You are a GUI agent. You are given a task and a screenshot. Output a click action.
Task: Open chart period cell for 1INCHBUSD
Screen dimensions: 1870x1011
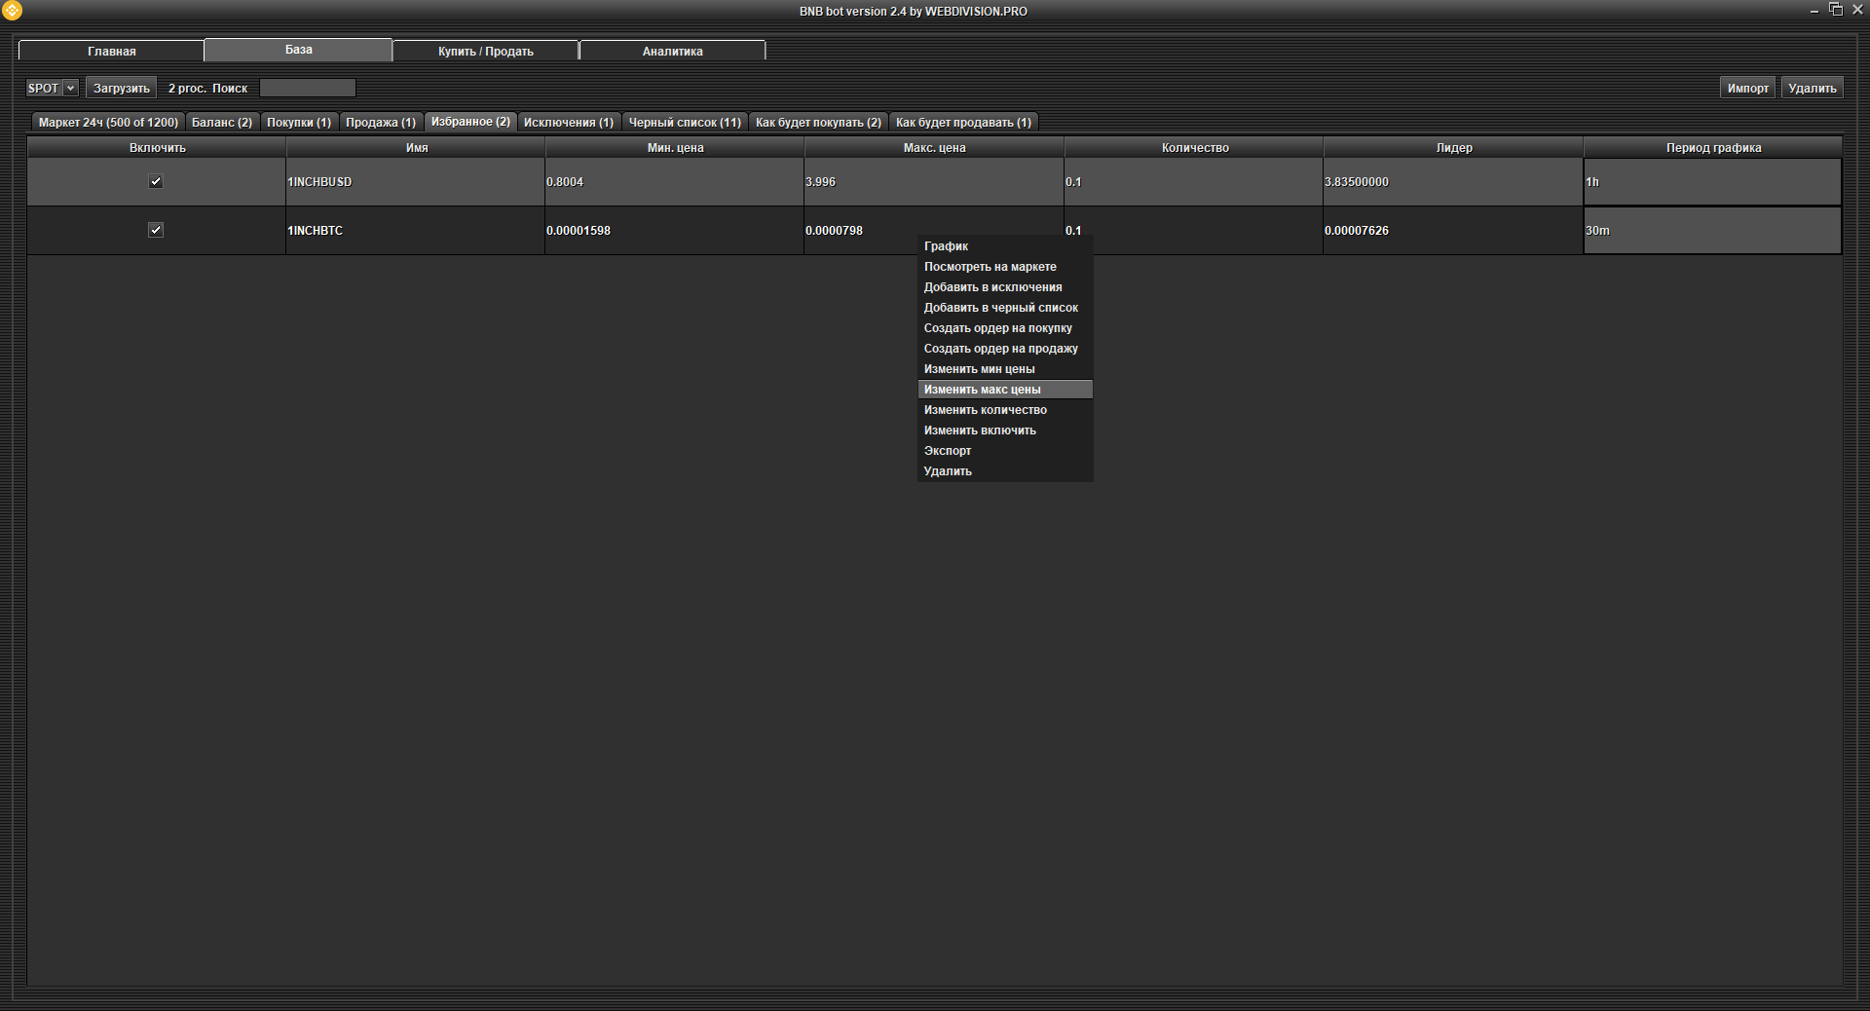point(1711,182)
